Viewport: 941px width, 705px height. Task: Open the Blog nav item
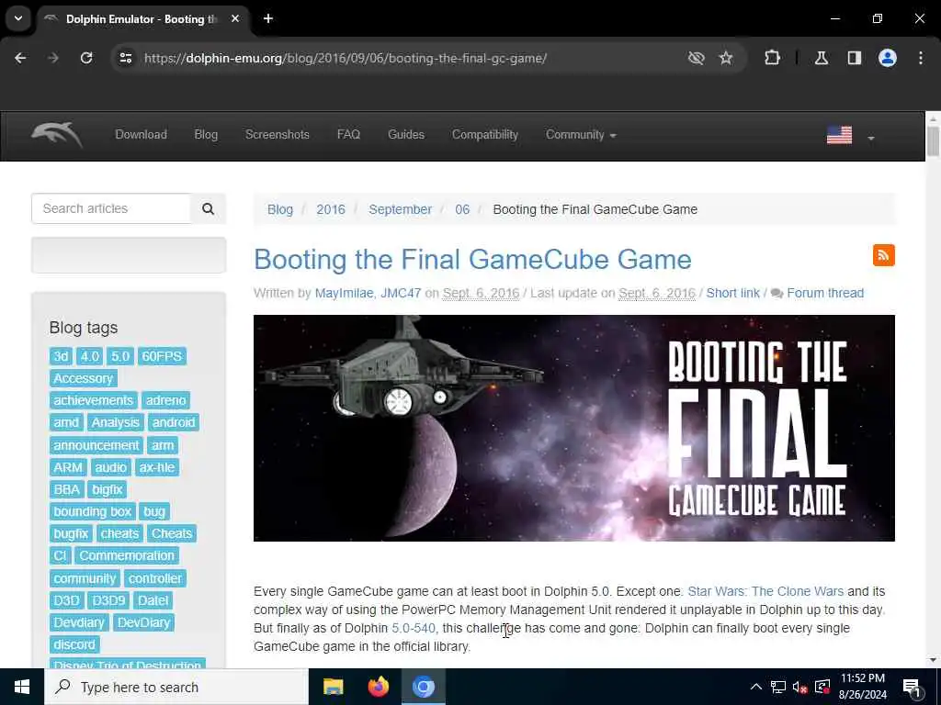206,135
